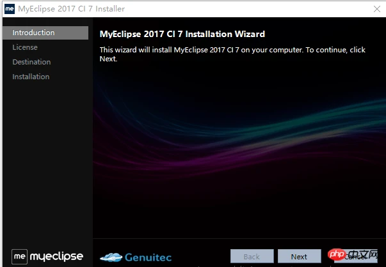Select the License step in the sidebar
The width and height of the screenshot is (386, 267).
pos(25,47)
